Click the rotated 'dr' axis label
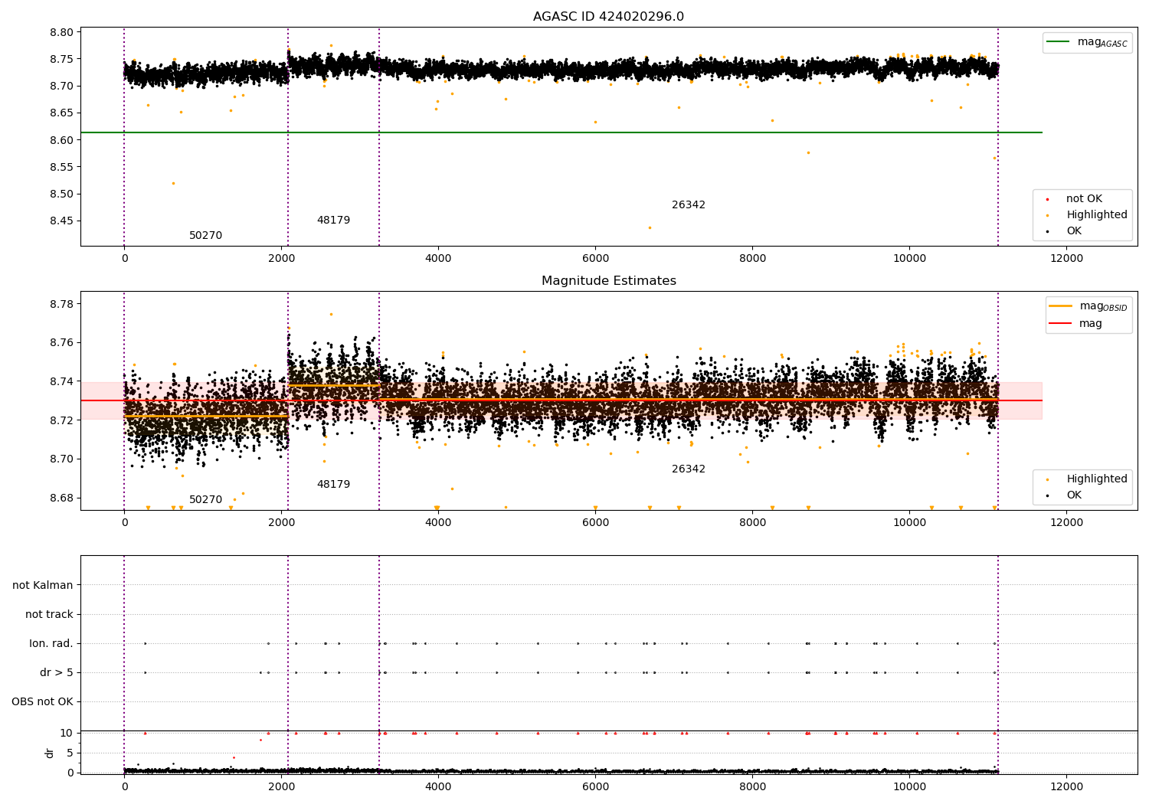Viewport: 1149px width, 804px height. tap(50, 753)
